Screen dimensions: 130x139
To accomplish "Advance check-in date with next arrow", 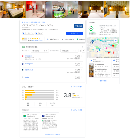I will click(46, 51).
